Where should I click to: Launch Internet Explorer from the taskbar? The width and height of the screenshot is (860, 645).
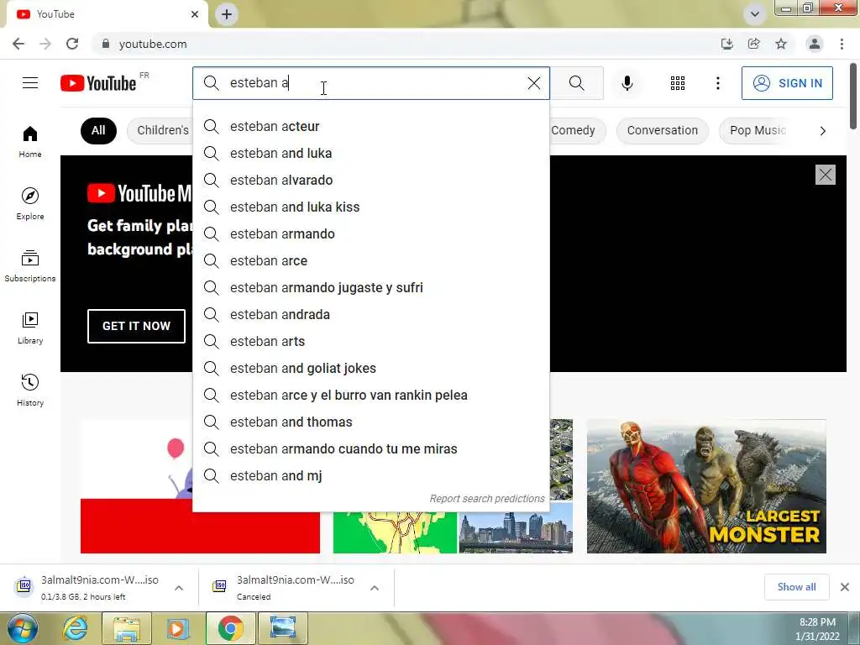tap(75, 628)
